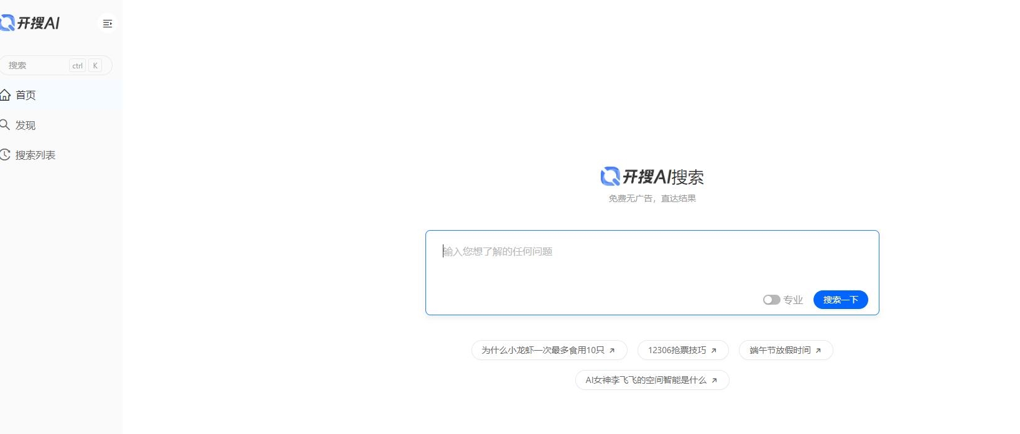Open suggestion AI女神李飞飞的空间智能是什么
The width and height of the screenshot is (1020, 434).
coord(652,380)
